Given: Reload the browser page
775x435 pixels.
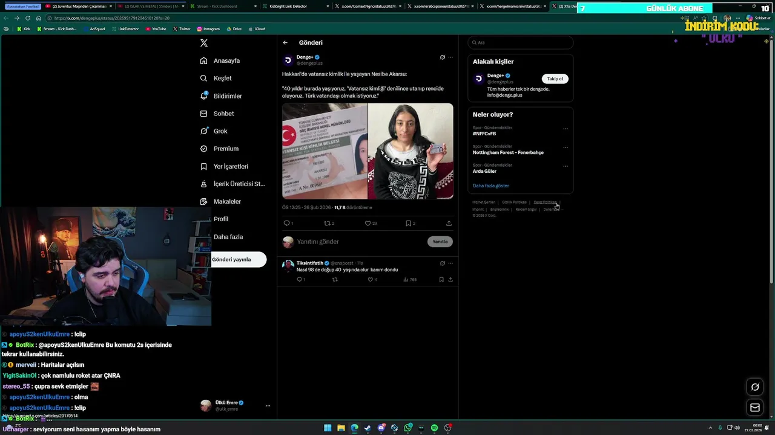Looking at the screenshot, I should [x=27, y=18].
